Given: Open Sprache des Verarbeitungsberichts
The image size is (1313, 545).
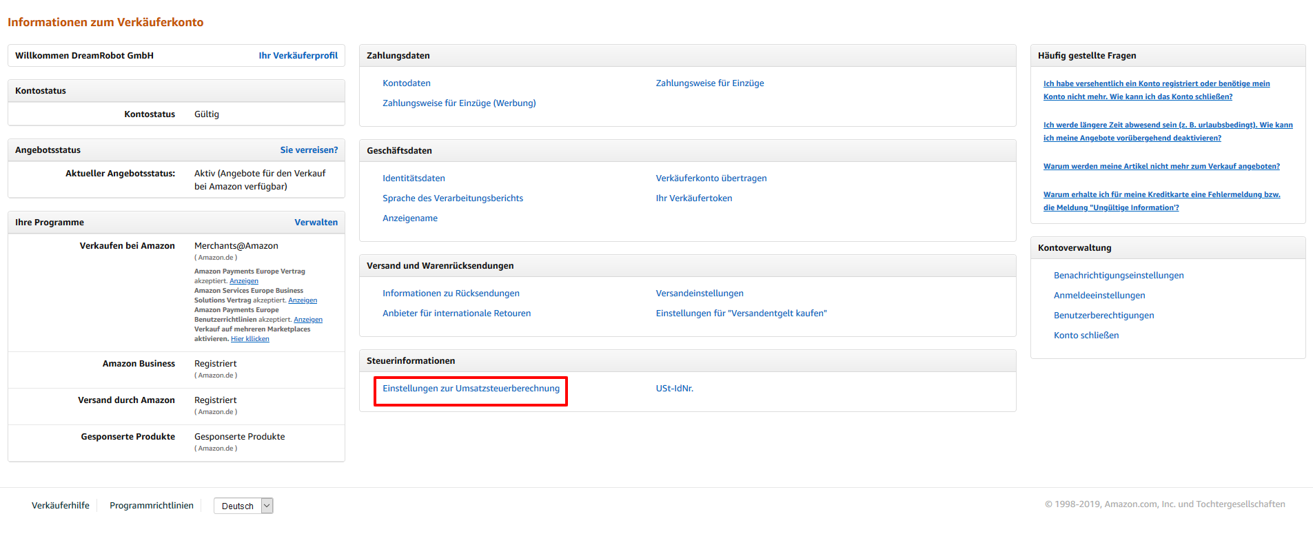Looking at the screenshot, I should pyautogui.click(x=453, y=198).
